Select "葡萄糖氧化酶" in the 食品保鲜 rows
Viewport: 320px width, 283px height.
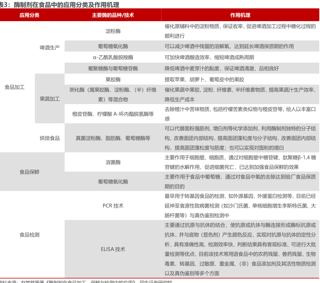[x=113, y=182]
